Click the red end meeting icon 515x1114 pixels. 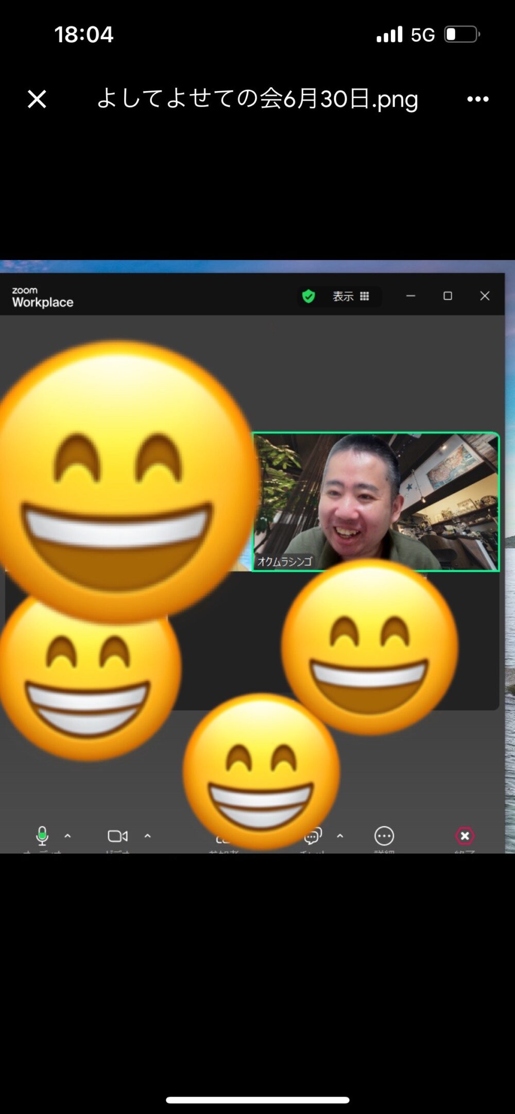[465, 835]
